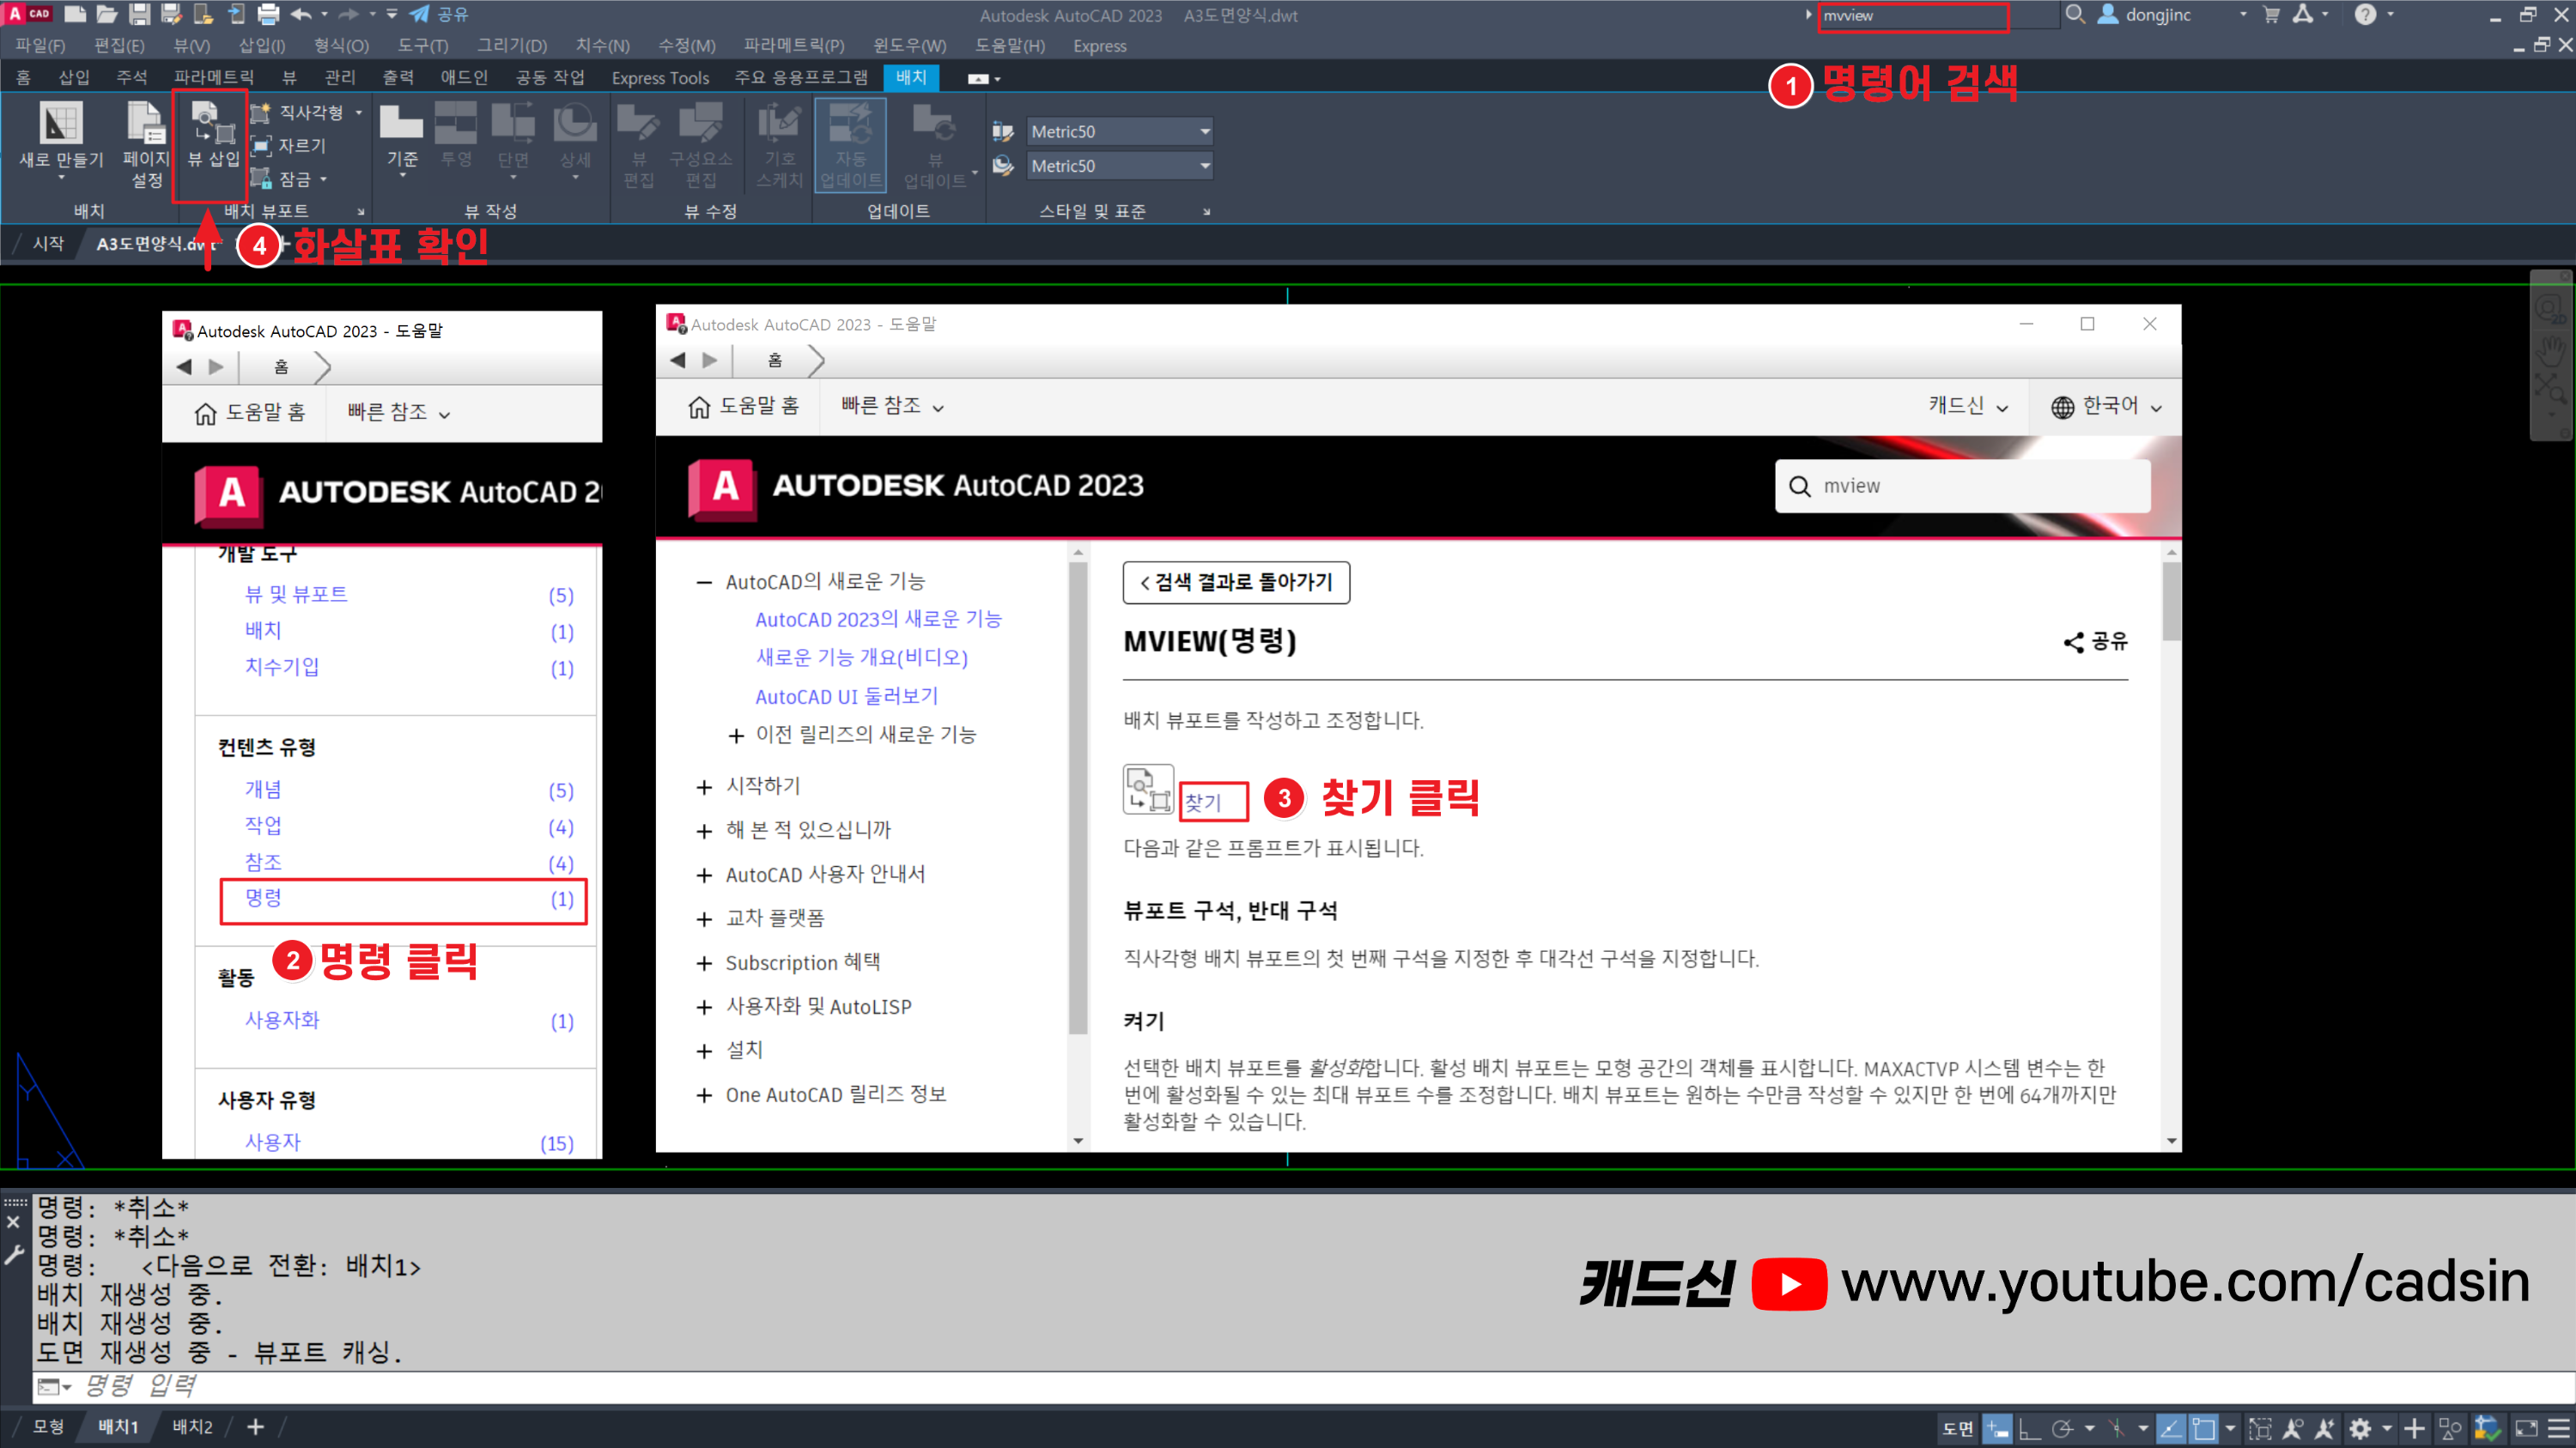Expand the 배치 뷰포트 panel dialog launcher arrow
Screen dimensions: 2576x1448
point(361,212)
